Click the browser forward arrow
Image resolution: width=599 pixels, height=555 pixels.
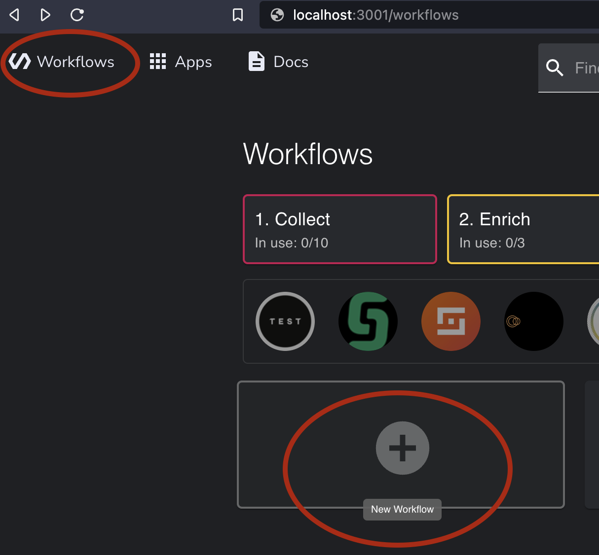pyautogui.click(x=45, y=15)
